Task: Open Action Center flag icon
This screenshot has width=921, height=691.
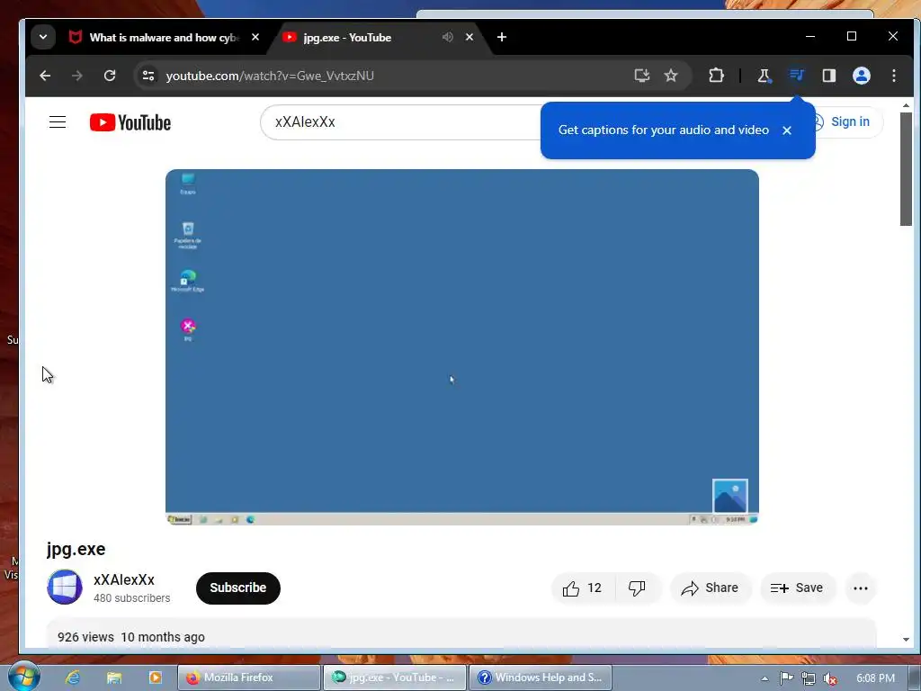Action: click(x=786, y=678)
